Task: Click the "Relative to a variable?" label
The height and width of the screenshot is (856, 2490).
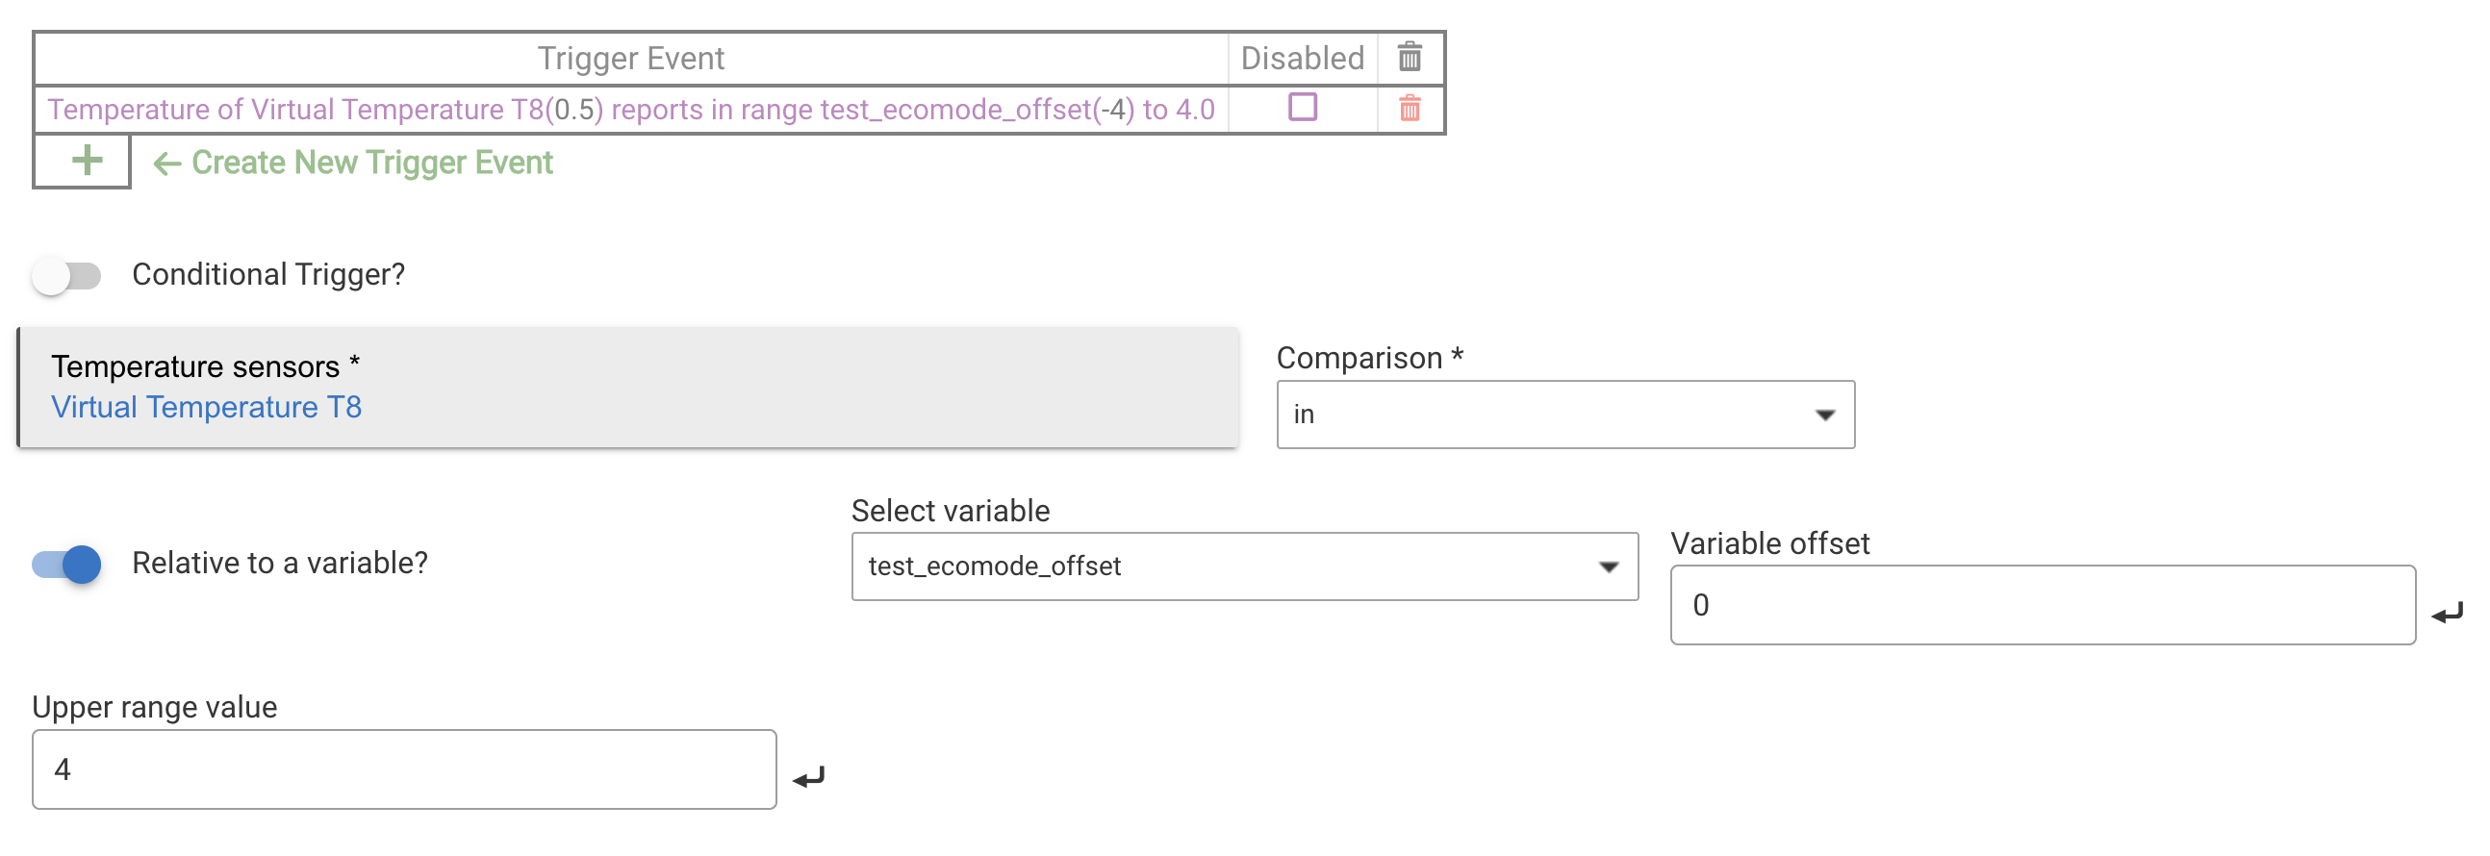Action: click(279, 564)
